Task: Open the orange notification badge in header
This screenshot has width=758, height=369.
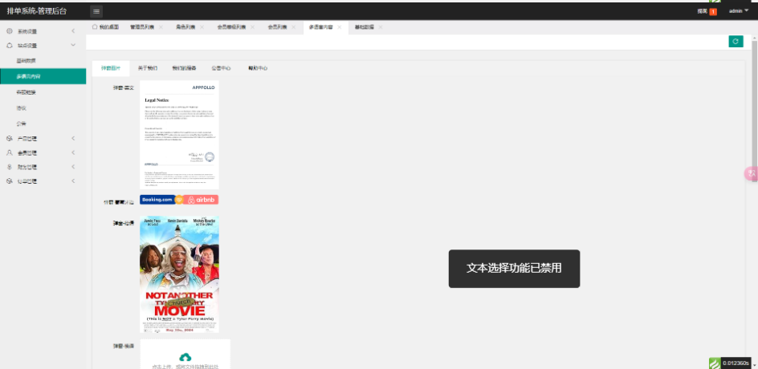Action: tap(713, 11)
